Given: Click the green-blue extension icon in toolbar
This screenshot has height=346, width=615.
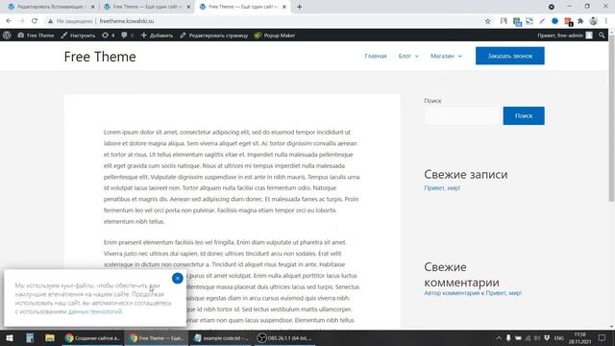Looking at the screenshot, I should 517,21.
